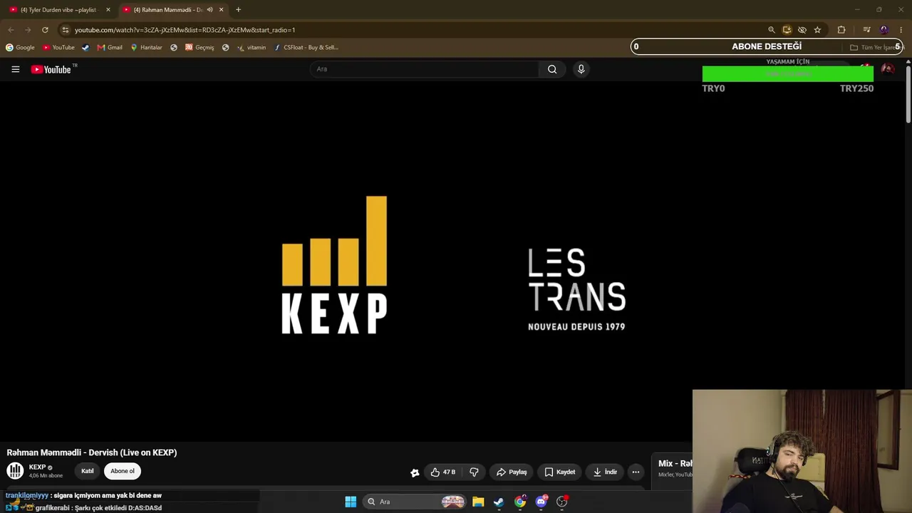The width and height of the screenshot is (912, 513).
Task: Click the Windows taskbar search box
Action: pos(414,502)
